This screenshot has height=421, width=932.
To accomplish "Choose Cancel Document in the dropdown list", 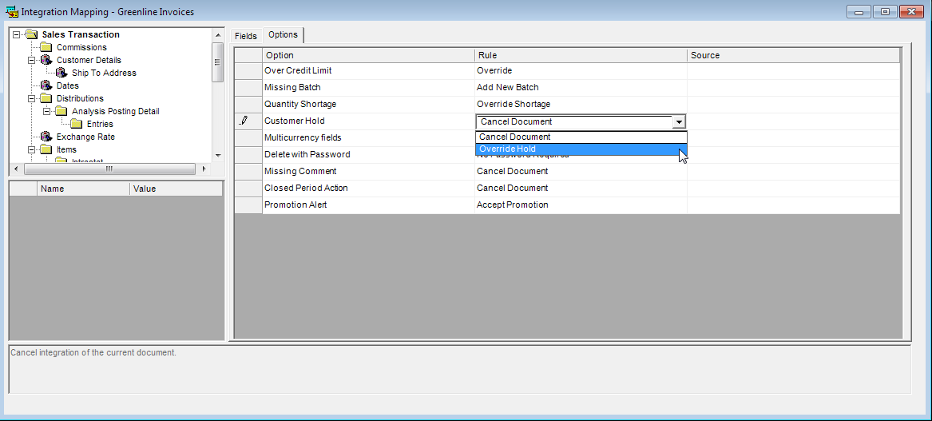I will (x=581, y=137).
